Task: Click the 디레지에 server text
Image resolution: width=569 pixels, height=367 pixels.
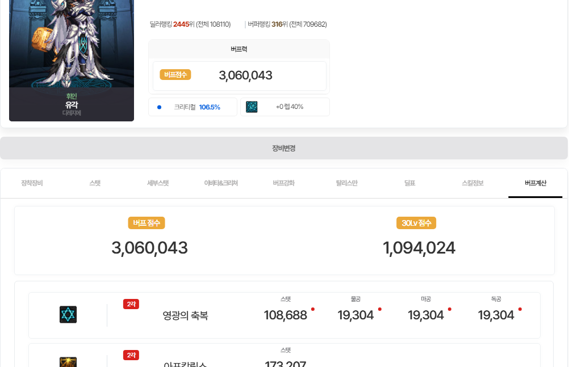Action: (x=72, y=113)
